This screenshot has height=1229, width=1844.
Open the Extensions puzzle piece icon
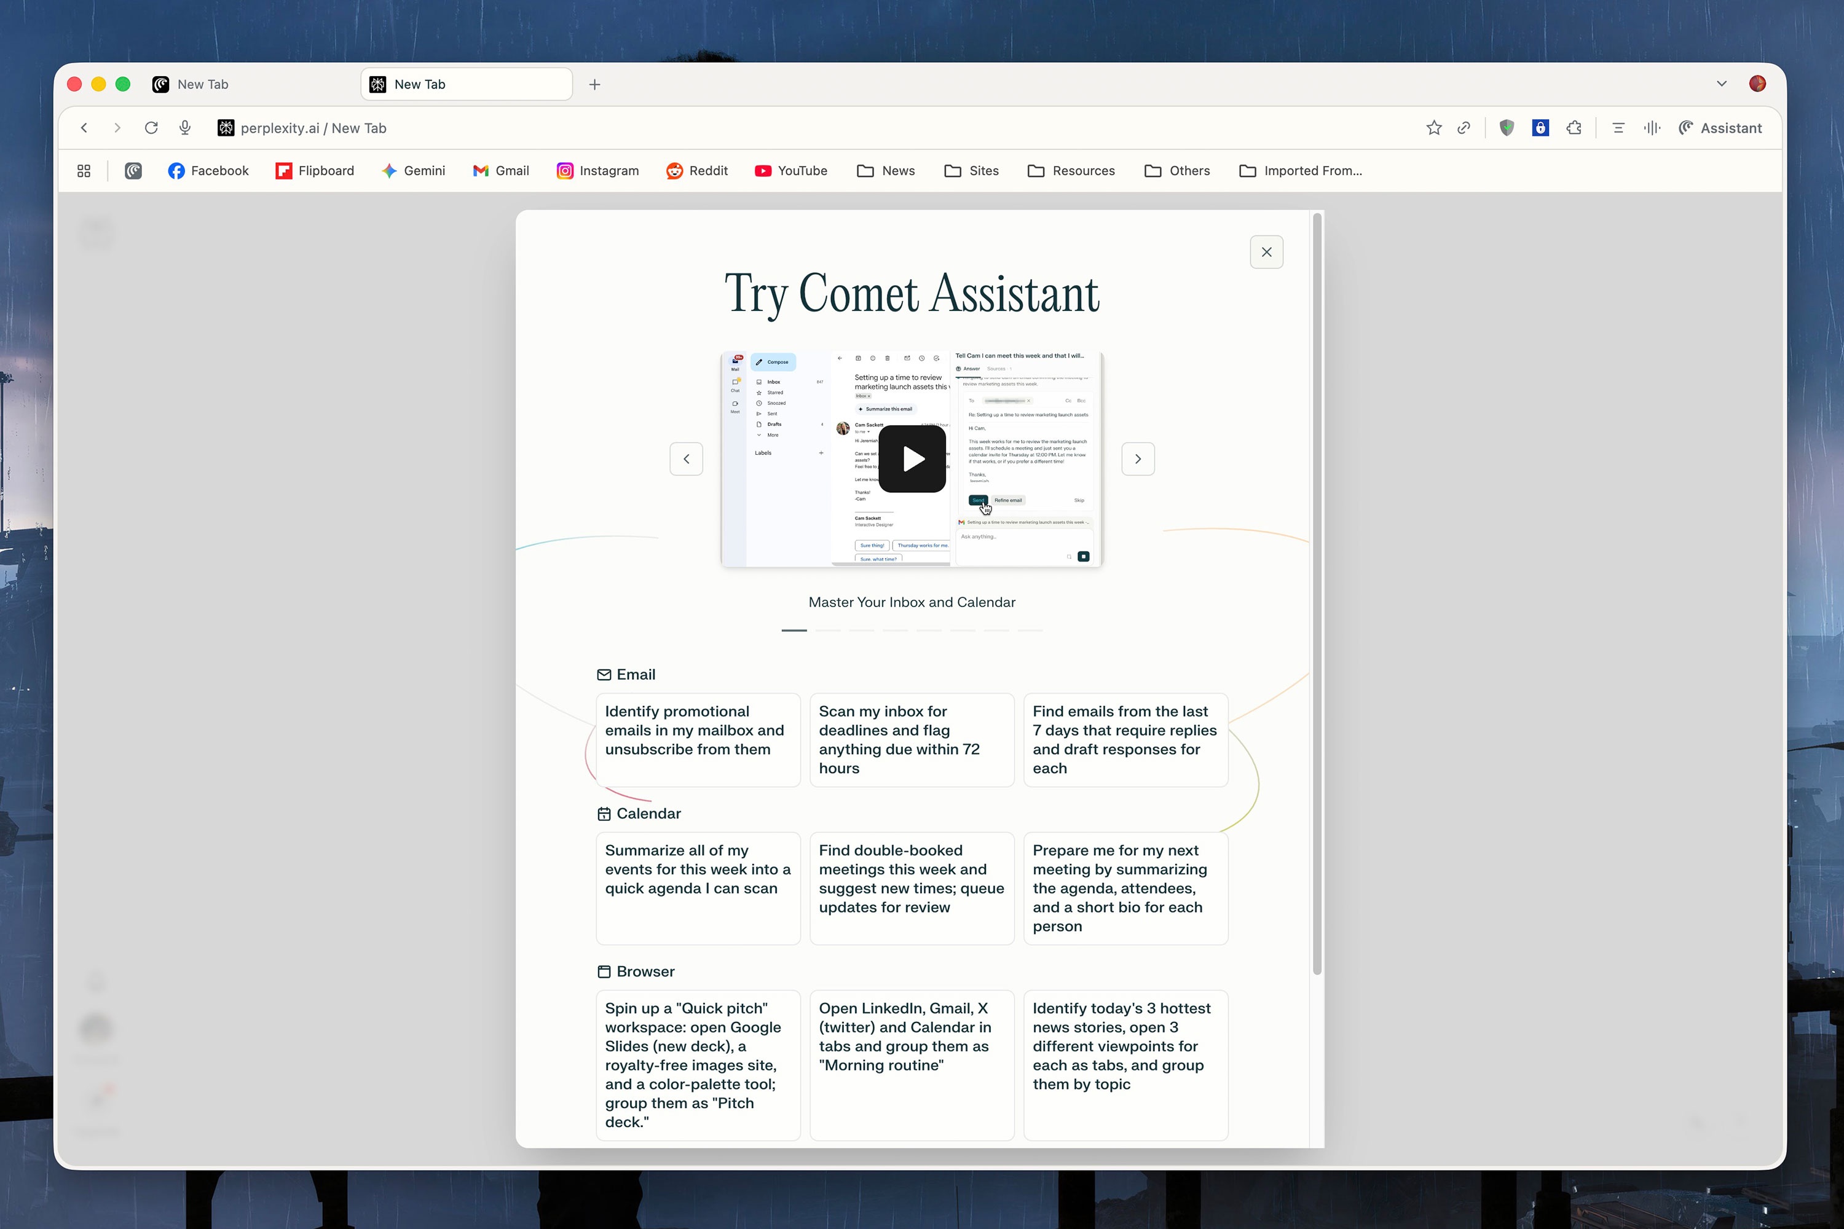coord(1574,128)
